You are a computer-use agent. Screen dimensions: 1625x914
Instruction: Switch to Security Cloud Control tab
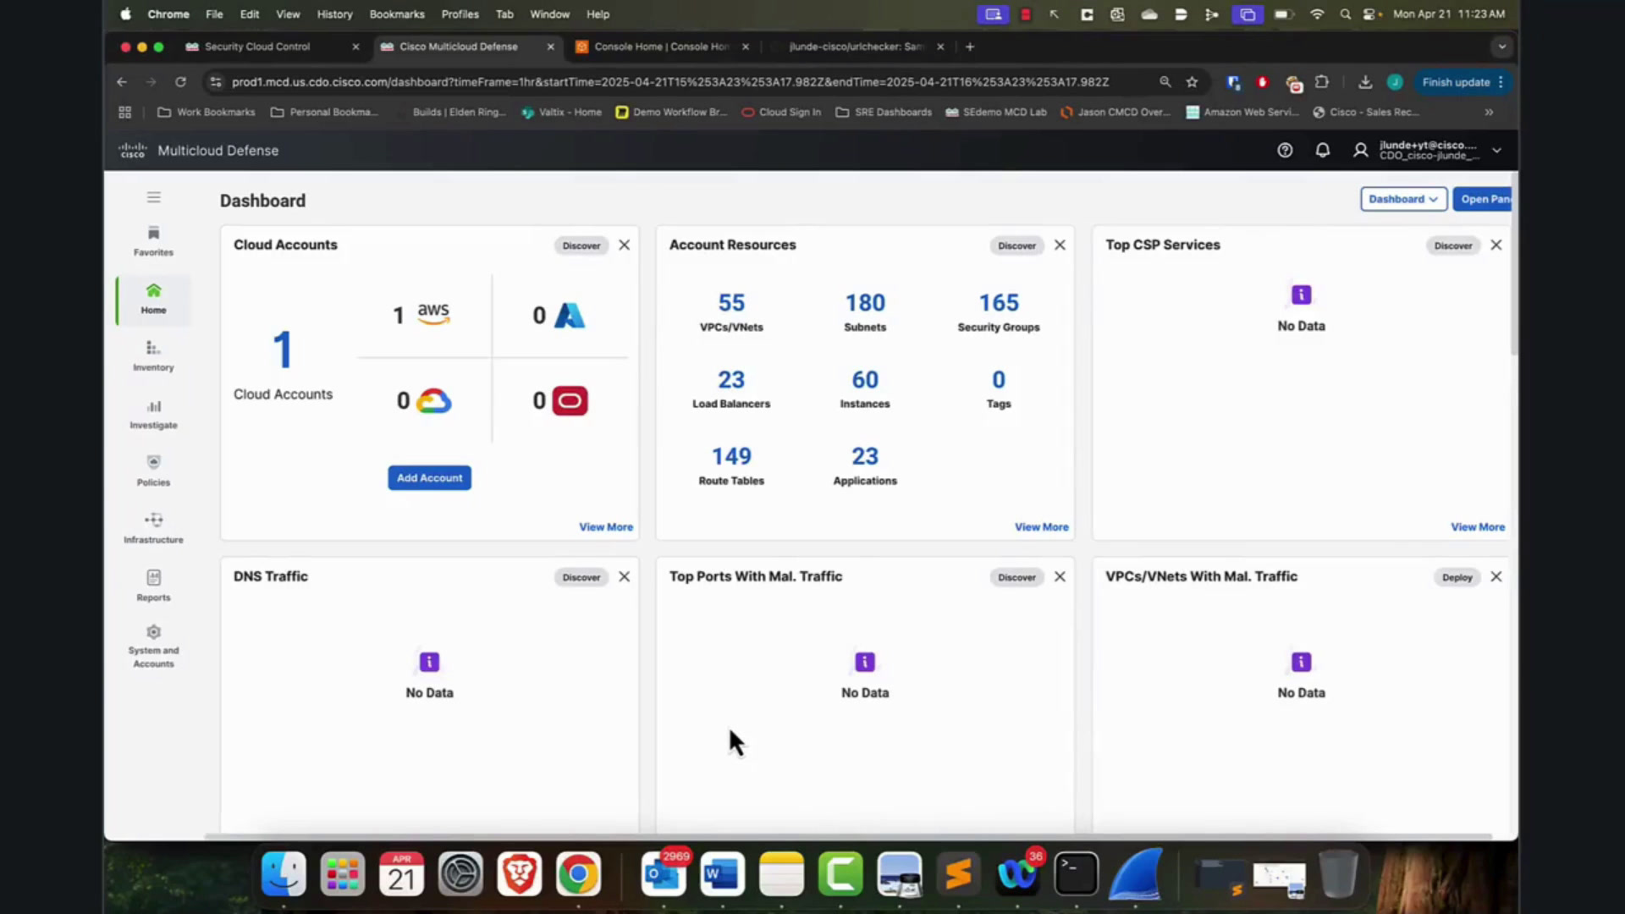(258, 47)
